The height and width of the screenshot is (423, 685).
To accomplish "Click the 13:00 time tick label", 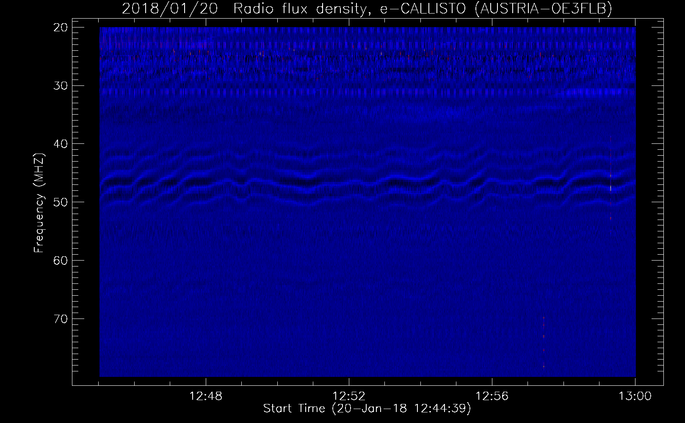I will (x=635, y=396).
